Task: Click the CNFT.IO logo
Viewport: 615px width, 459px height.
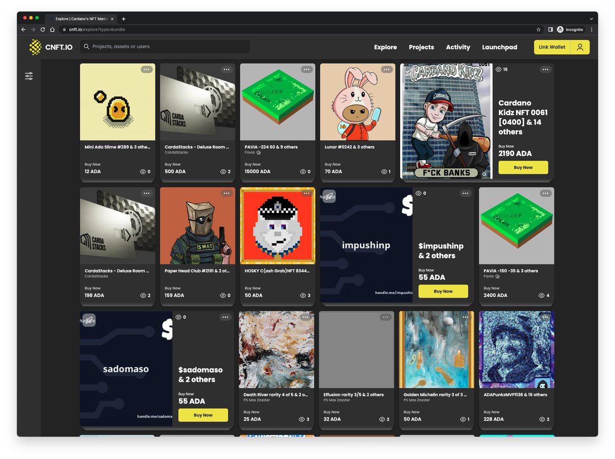Action: click(x=51, y=47)
